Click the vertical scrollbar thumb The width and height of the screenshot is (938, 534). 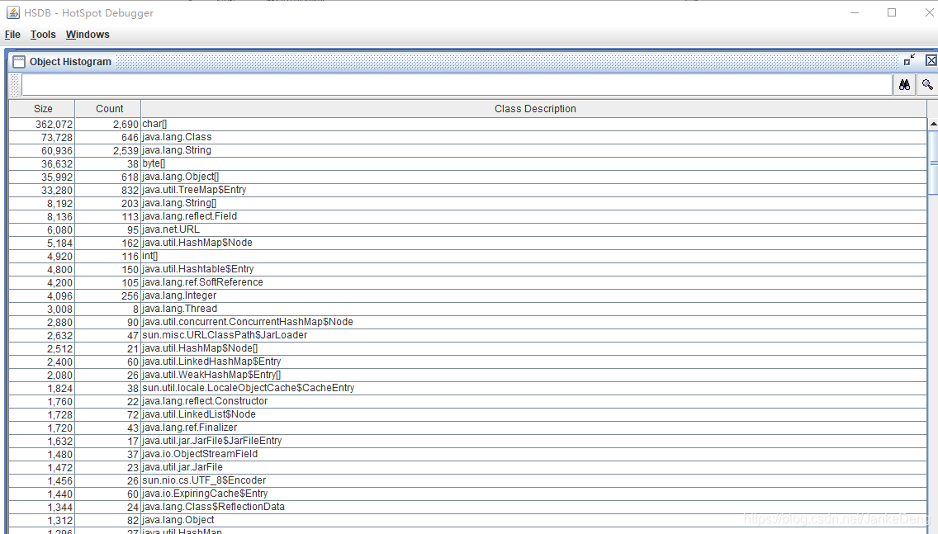point(932,162)
